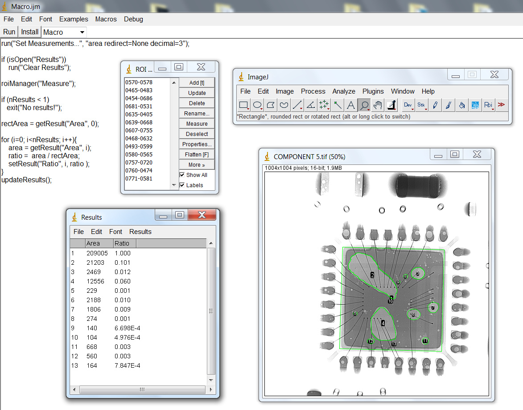Select the Paintbrush tool
523x410 pixels.
tap(449, 105)
